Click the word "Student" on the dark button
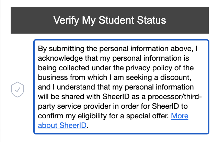 coord(117,20)
